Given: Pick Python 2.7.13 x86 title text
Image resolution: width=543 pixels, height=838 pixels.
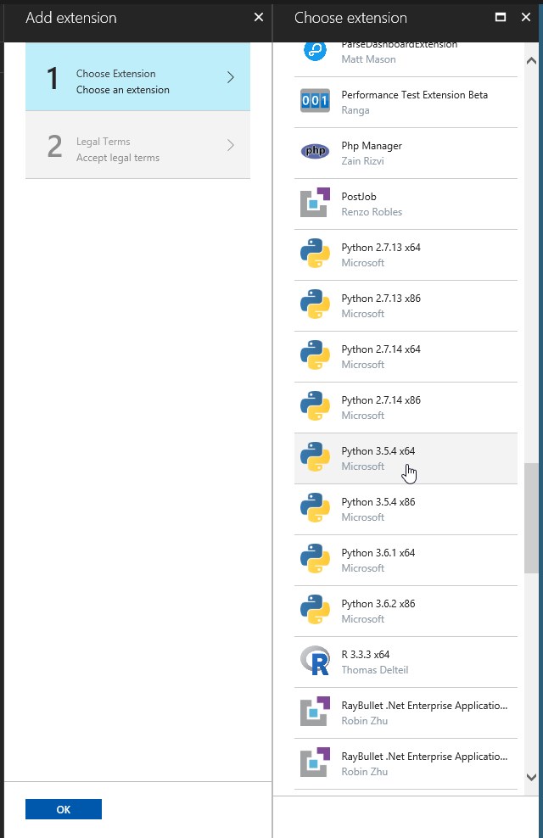Looking at the screenshot, I should click(x=381, y=299).
